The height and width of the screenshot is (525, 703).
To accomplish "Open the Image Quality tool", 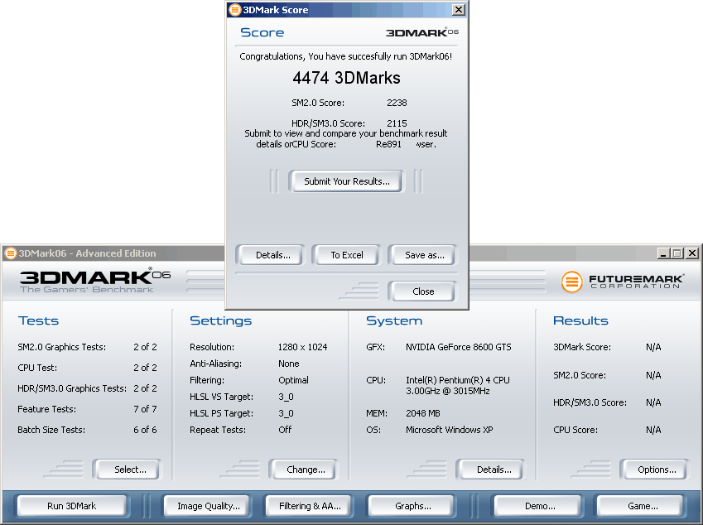I will [208, 506].
